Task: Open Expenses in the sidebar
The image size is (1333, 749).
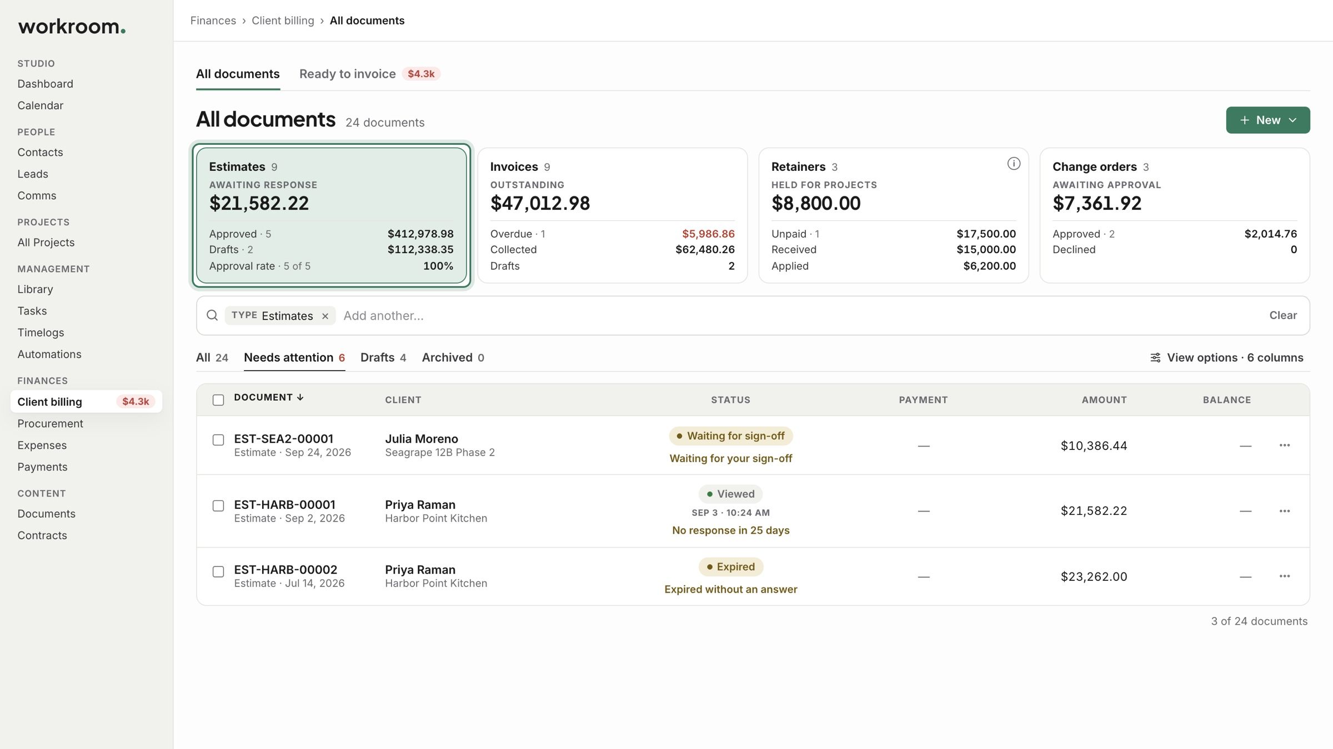Action: [x=42, y=445]
